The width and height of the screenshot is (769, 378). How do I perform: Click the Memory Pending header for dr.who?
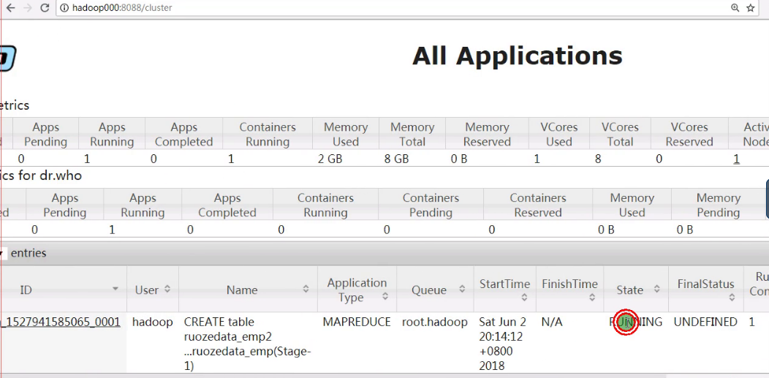(718, 205)
